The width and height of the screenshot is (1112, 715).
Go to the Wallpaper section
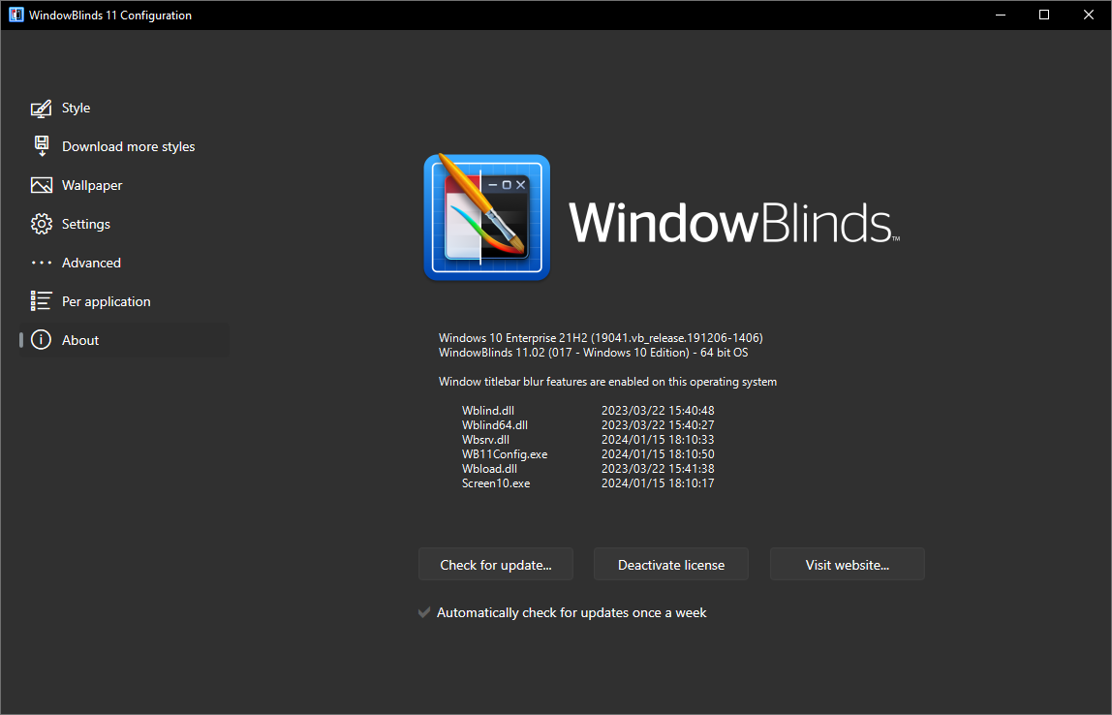tap(92, 185)
